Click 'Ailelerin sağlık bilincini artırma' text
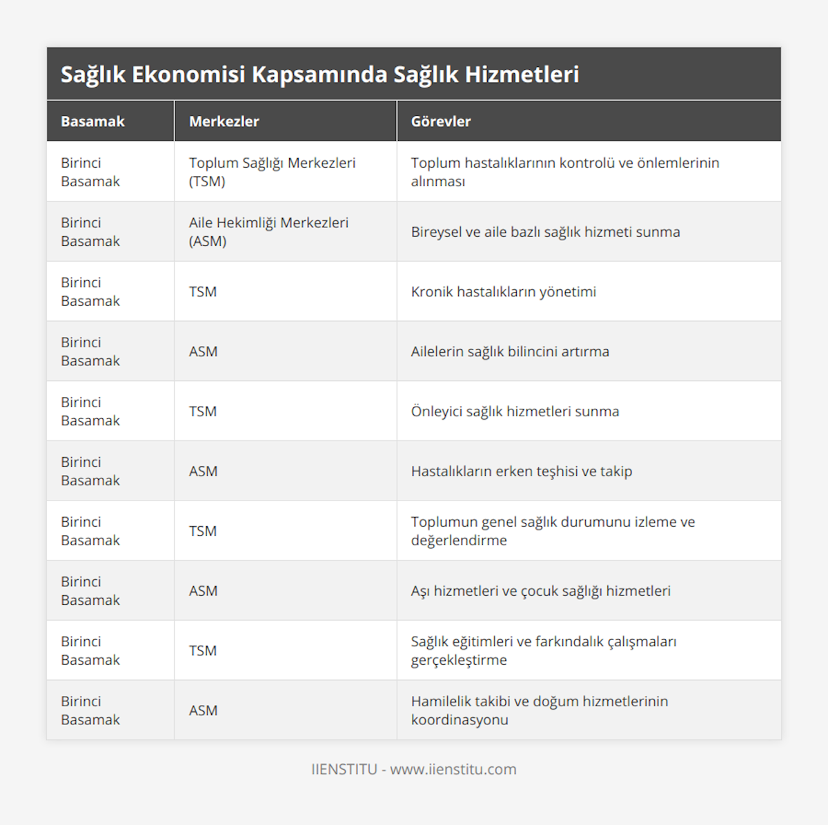 (510, 351)
